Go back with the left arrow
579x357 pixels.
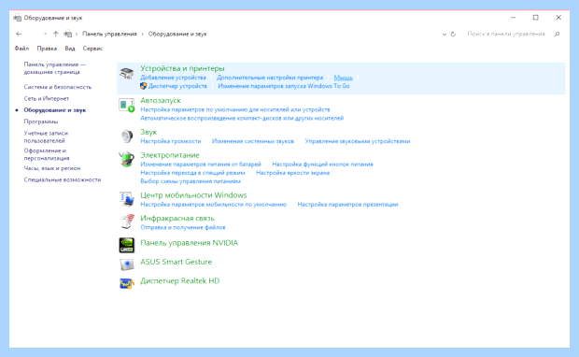pyautogui.click(x=19, y=34)
